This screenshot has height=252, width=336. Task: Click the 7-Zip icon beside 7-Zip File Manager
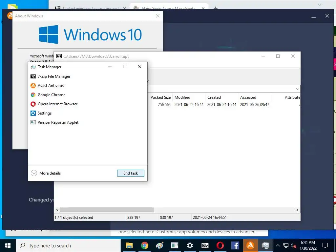33,76
